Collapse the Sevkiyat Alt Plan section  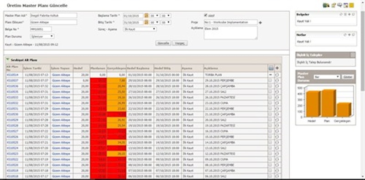tap(8, 60)
